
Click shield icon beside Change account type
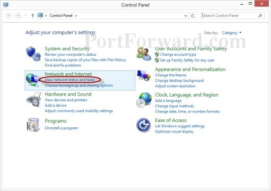[x=157, y=55]
